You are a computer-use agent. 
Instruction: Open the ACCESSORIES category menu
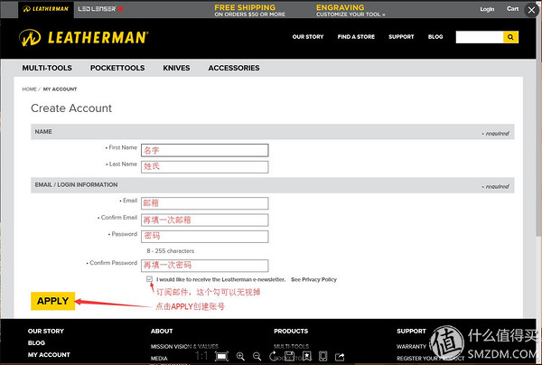click(234, 68)
